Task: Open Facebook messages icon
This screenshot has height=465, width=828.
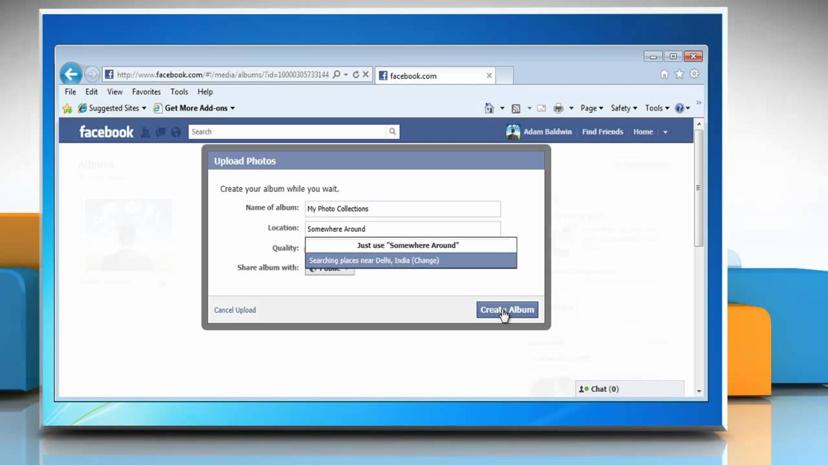Action: coord(161,132)
